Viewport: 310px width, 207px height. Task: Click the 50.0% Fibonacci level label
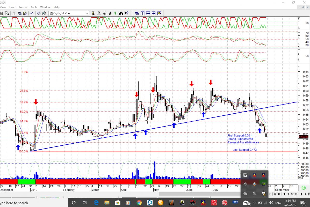pos(24,112)
